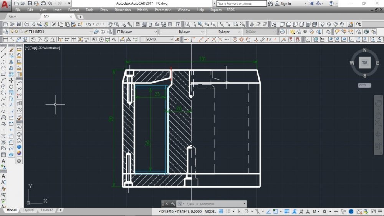The height and width of the screenshot is (216, 384).
Task: Toggle the drawing grid display in status bar
Action: [x=221, y=211]
